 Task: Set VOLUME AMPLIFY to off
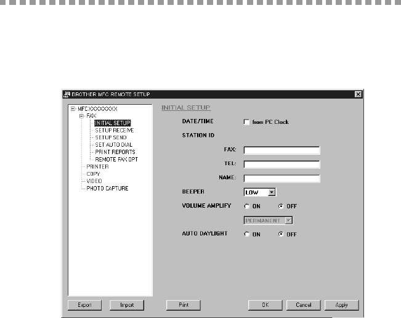coord(281,206)
